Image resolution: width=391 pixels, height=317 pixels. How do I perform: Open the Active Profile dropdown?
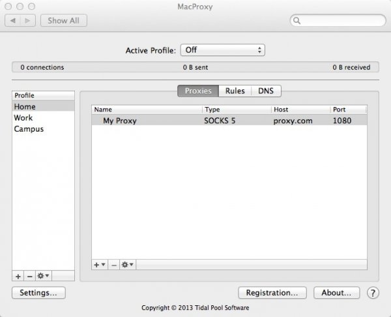click(x=223, y=50)
